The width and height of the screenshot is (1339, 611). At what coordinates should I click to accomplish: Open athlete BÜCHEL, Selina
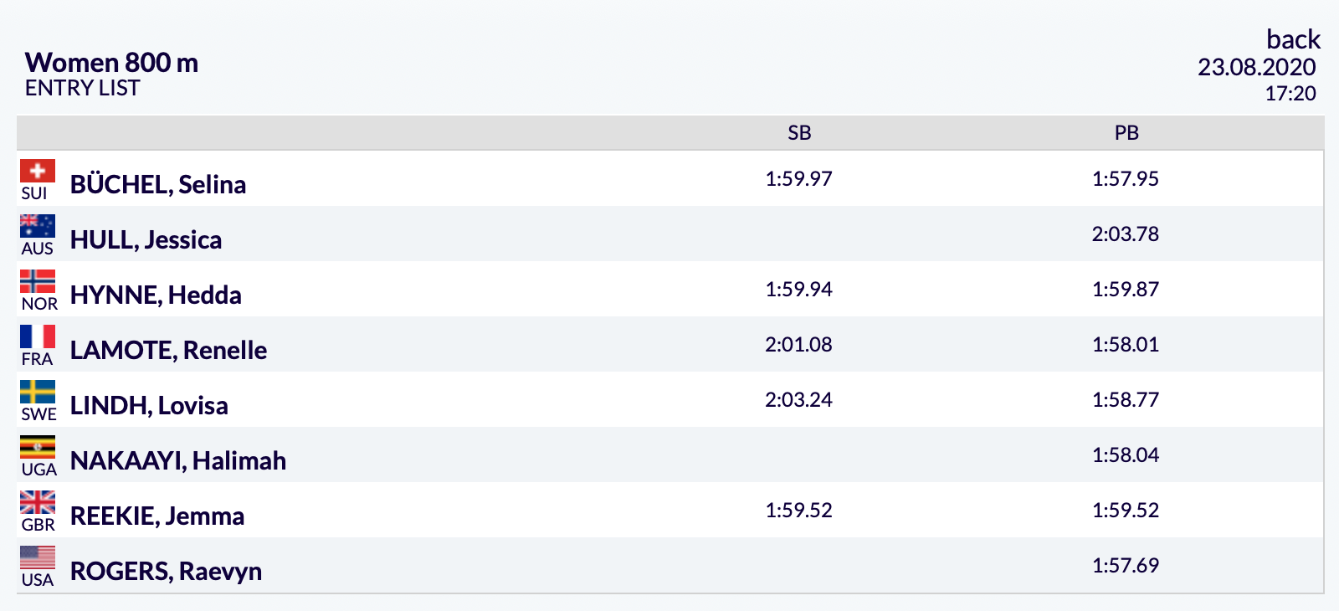(x=158, y=184)
